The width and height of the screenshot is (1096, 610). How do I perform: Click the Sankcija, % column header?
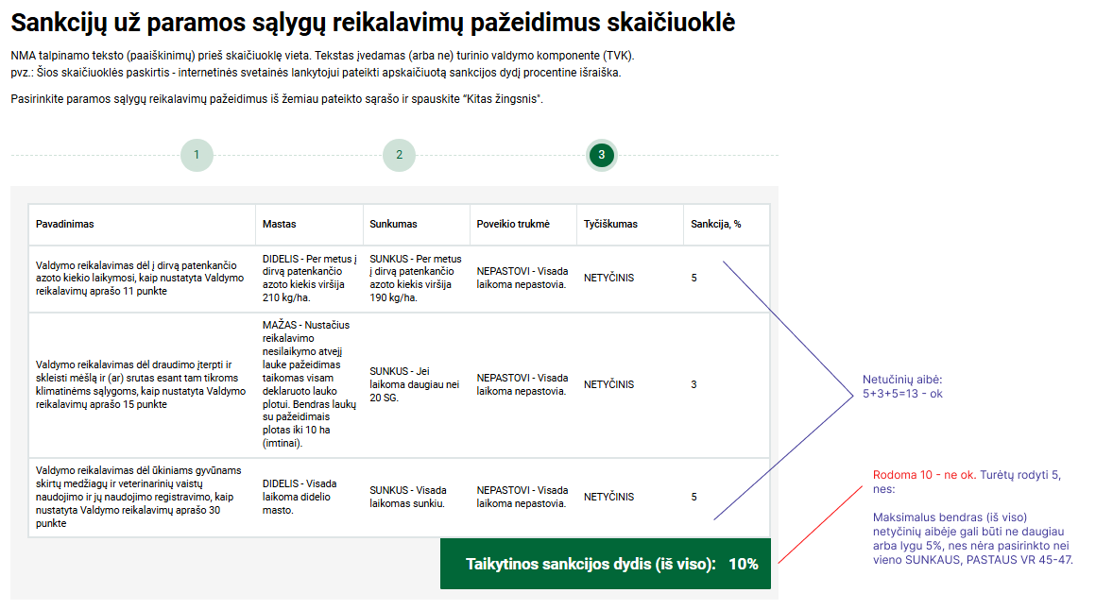(716, 225)
